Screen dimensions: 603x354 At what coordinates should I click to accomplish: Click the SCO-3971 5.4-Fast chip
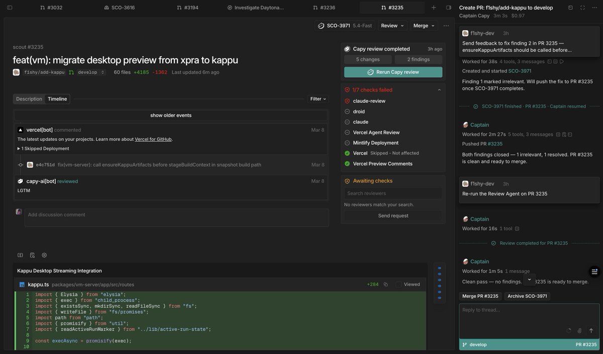coord(345,26)
